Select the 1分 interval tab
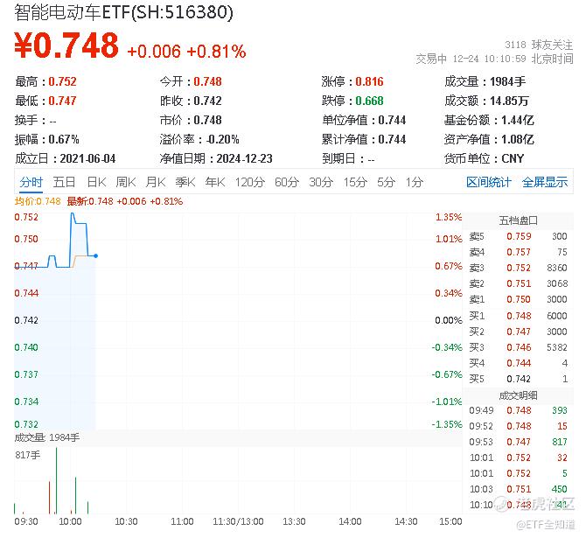This screenshot has width=586, height=538. click(x=414, y=182)
